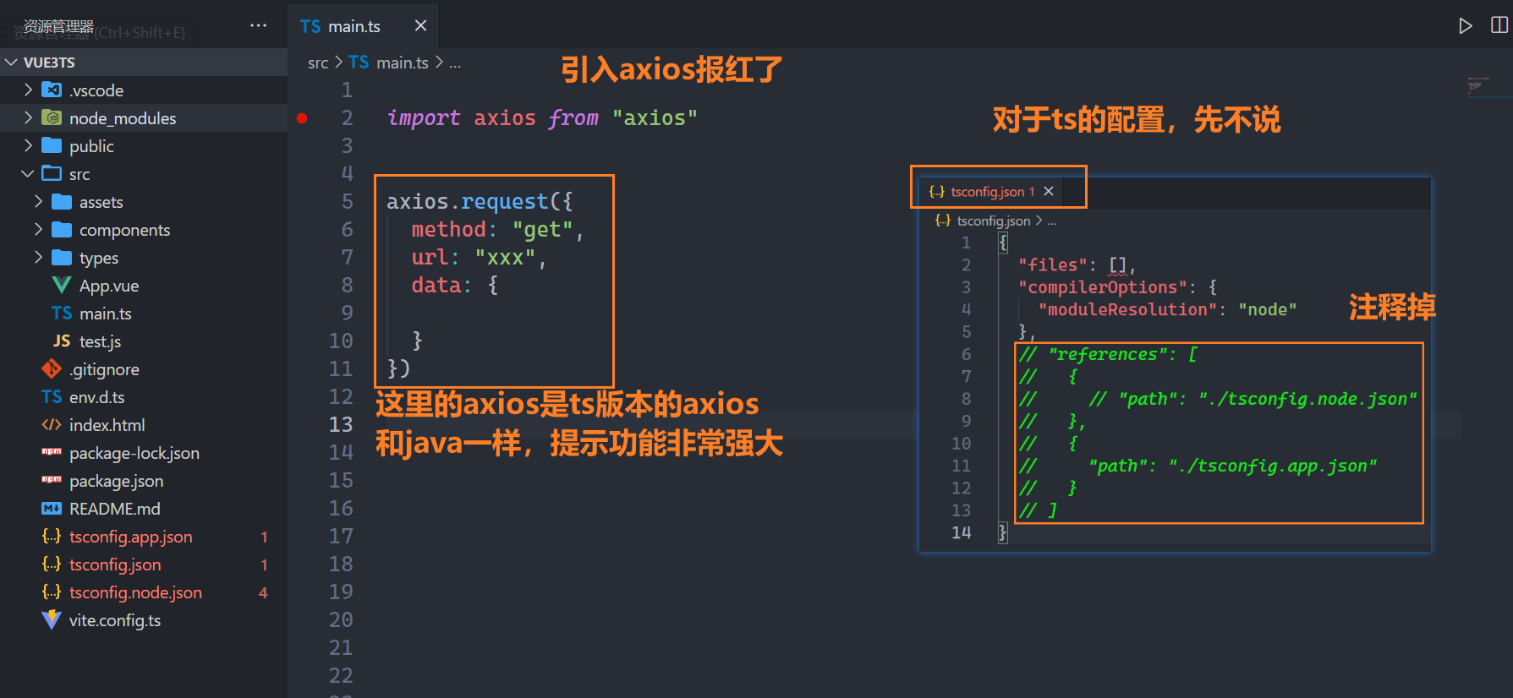The image size is (1513, 698).
Task: Toggle the breakpoint dot on line 2
Action: coord(302,118)
